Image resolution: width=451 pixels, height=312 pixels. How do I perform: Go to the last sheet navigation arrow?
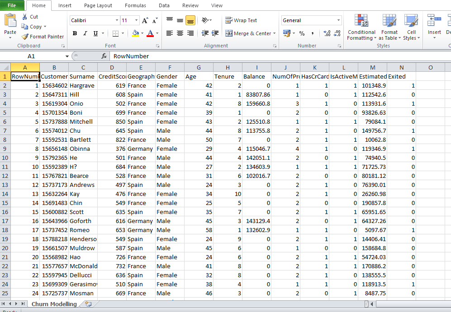click(23, 304)
